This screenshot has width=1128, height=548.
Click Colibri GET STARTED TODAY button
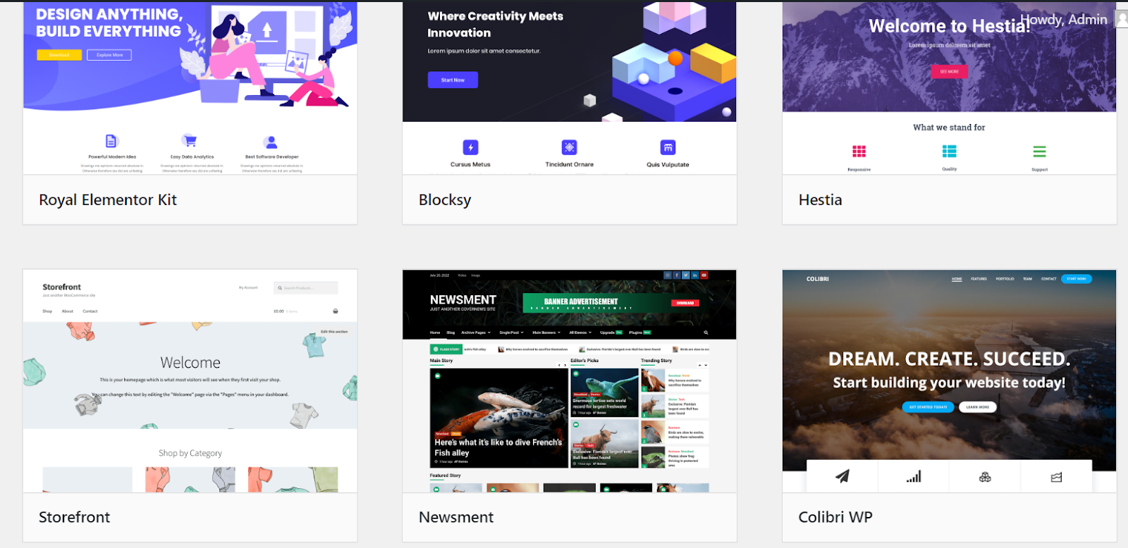[928, 407]
